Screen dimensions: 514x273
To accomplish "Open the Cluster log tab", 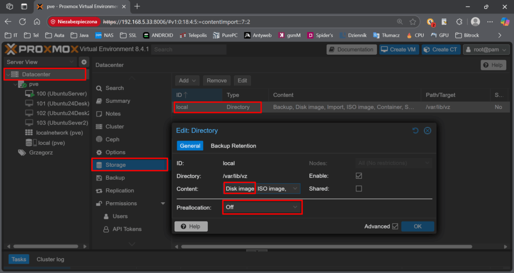I will click(x=51, y=259).
